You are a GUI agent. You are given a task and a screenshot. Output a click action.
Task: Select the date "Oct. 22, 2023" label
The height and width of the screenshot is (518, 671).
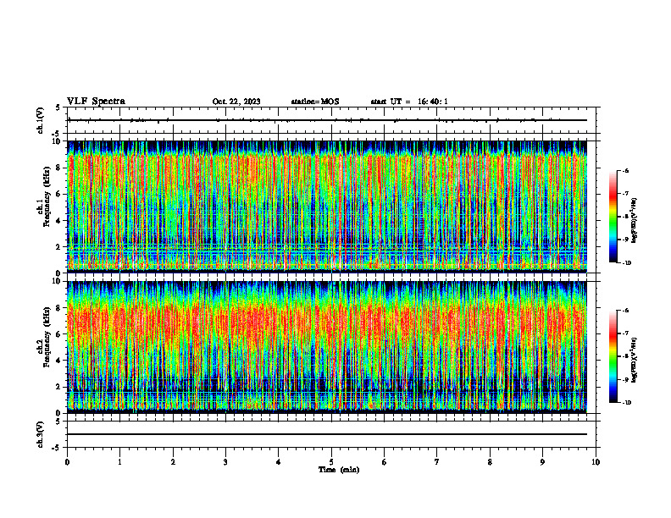point(236,102)
